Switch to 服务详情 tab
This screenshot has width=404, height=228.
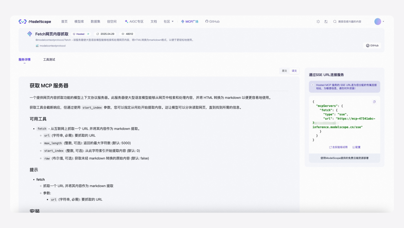[24, 60]
